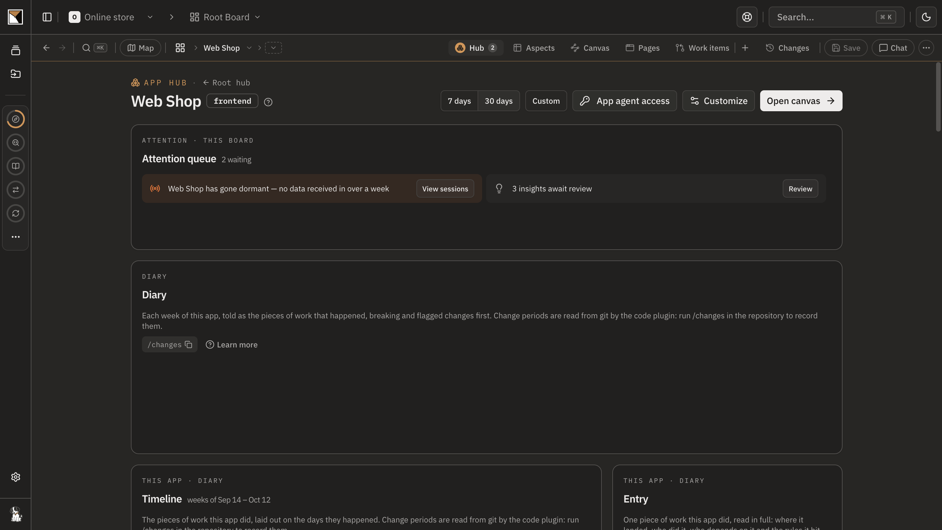Add a new view with plus icon
This screenshot has width=942, height=530.
(x=745, y=48)
